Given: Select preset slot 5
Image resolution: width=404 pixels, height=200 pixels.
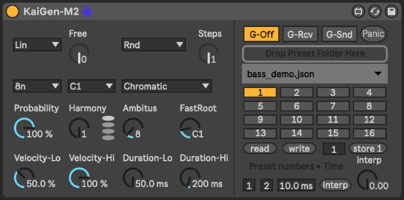Looking at the screenshot, I should click(260, 106).
